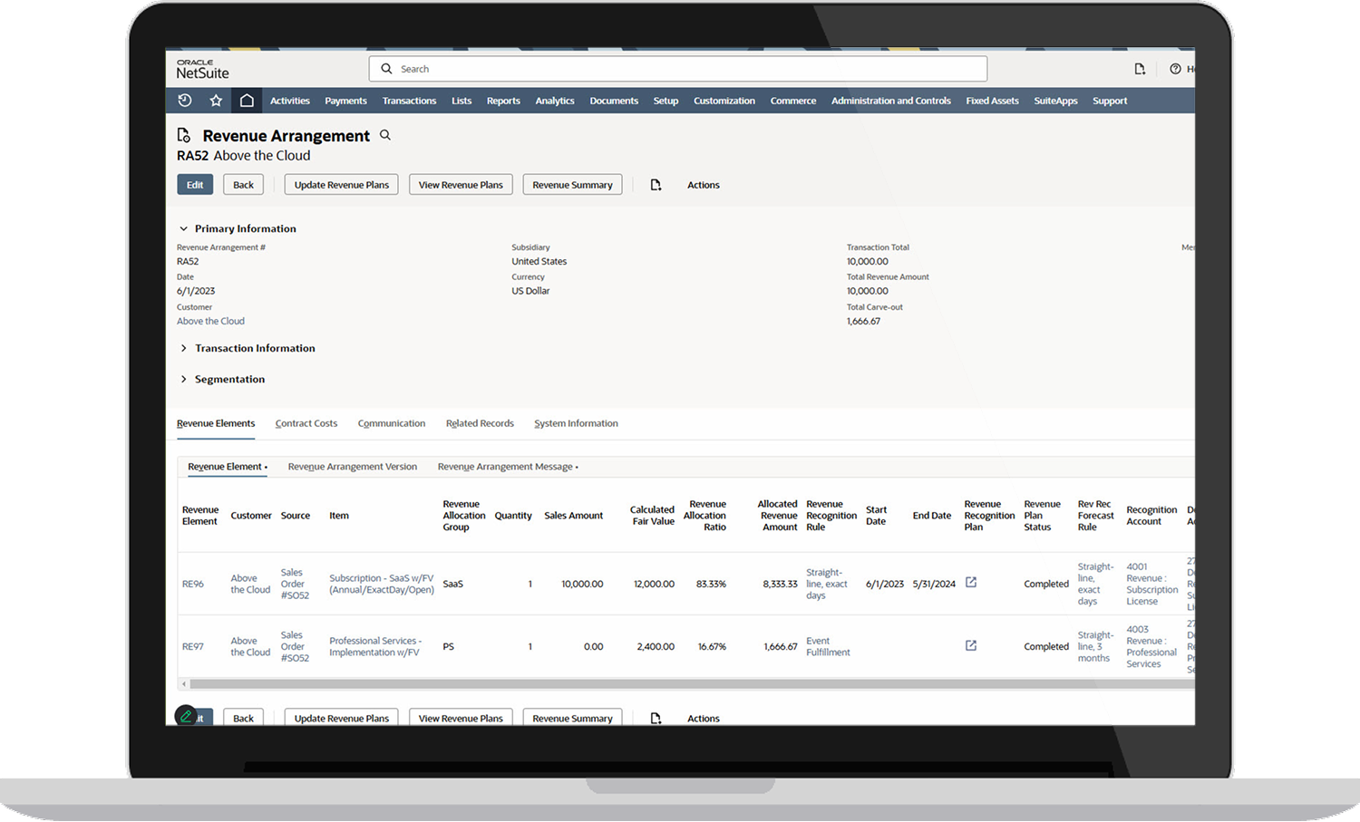Viewport: 1360px width, 822px height.
Task: Collapse the Primary Information section
Action: coord(183,228)
